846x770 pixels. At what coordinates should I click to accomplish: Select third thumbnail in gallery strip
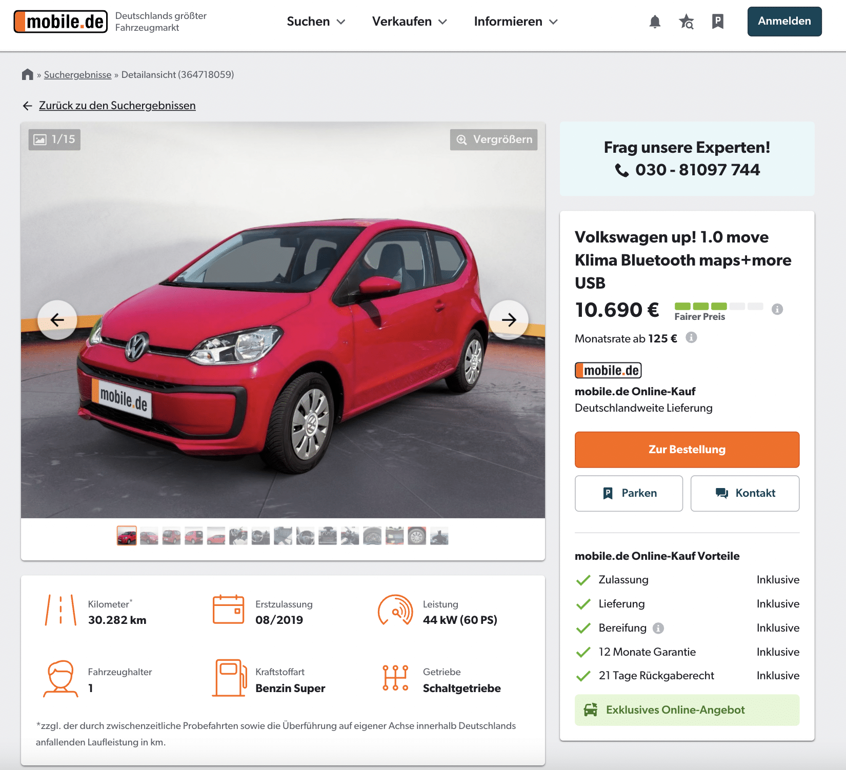pyautogui.click(x=171, y=536)
